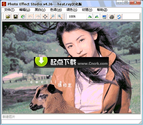
Task: Minimize the Photo Effect Studio window
Action: point(119,2)
